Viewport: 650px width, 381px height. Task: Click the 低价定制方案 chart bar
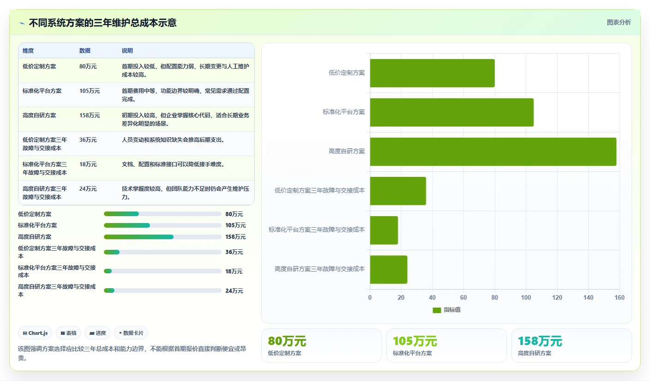[x=432, y=73]
